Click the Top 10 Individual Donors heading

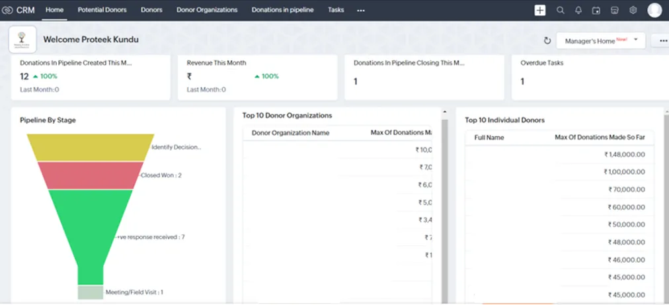point(505,120)
